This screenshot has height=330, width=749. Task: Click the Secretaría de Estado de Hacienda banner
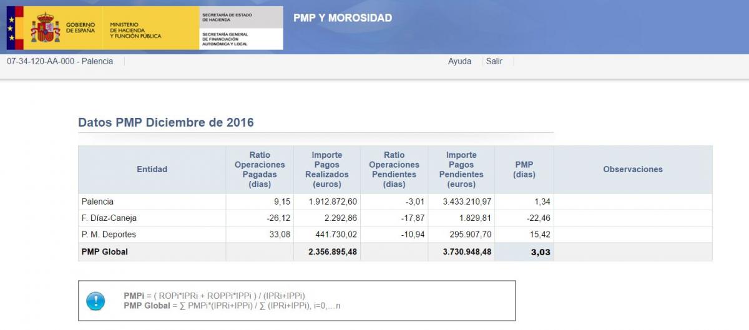(240, 28)
